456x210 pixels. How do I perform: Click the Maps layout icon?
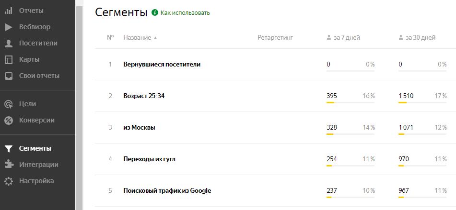[9, 60]
